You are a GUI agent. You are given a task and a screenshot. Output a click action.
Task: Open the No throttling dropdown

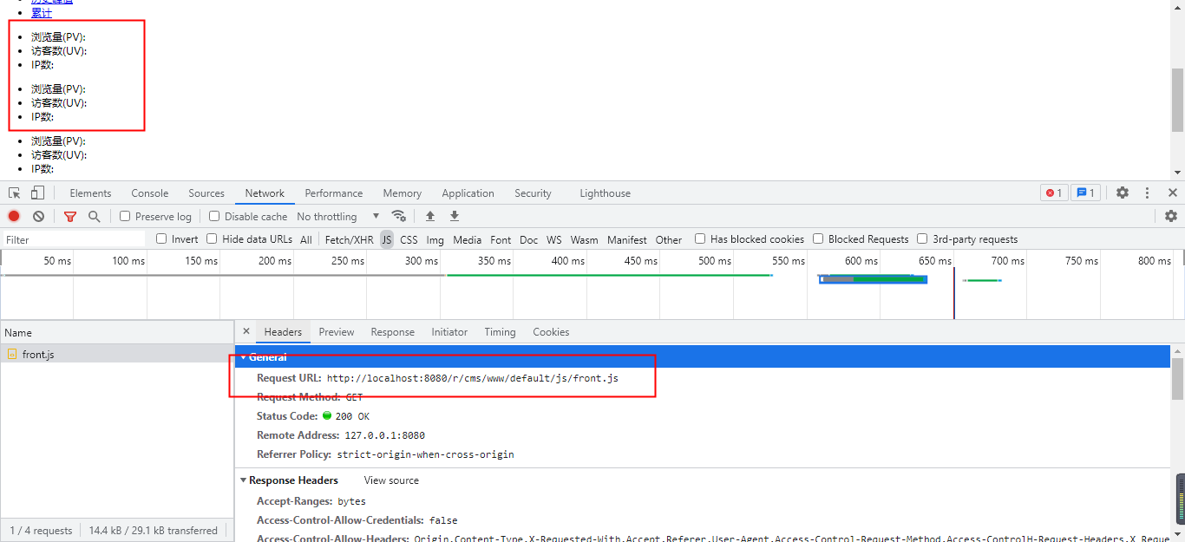(x=338, y=217)
